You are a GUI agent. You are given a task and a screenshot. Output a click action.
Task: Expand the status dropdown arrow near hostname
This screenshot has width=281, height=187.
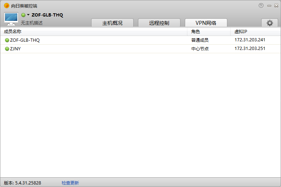click(x=28, y=15)
